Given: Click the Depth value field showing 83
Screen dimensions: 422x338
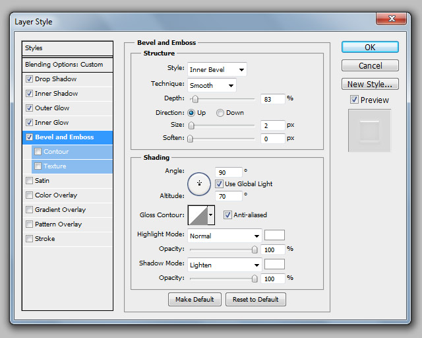Looking at the screenshot, I should pyautogui.click(x=272, y=99).
